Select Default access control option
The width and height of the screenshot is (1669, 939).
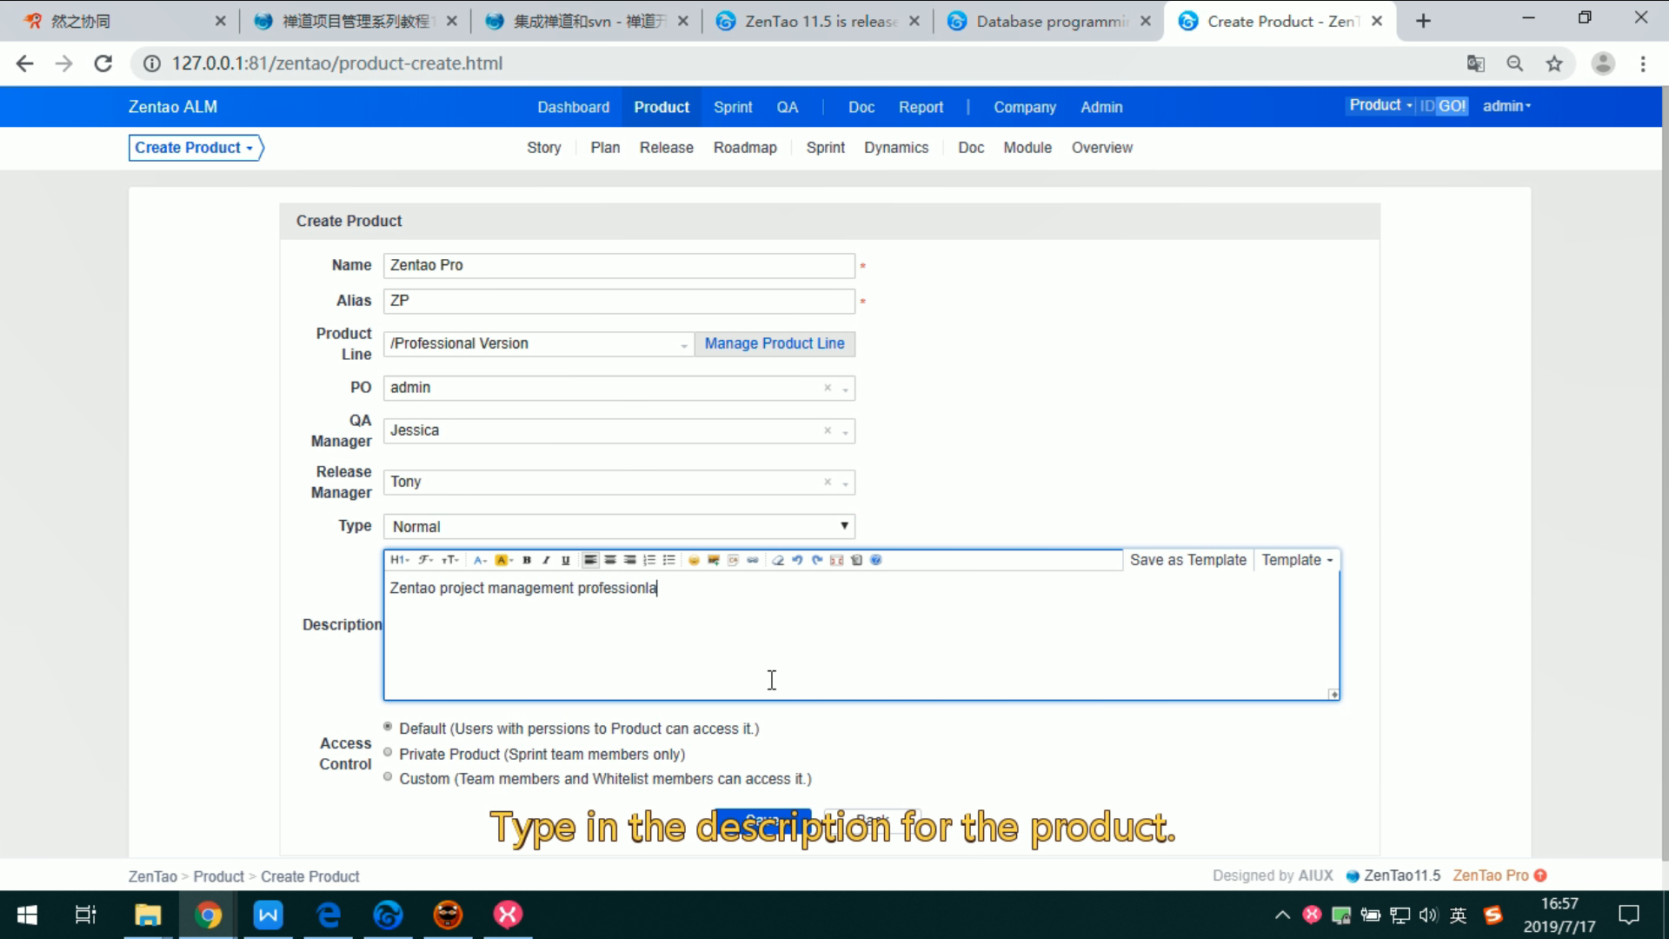click(x=388, y=727)
